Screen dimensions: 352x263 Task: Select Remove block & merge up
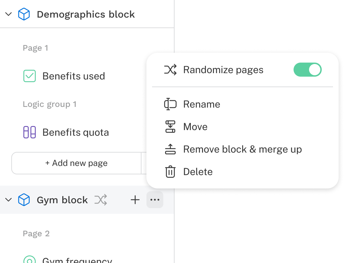[x=242, y=149]
